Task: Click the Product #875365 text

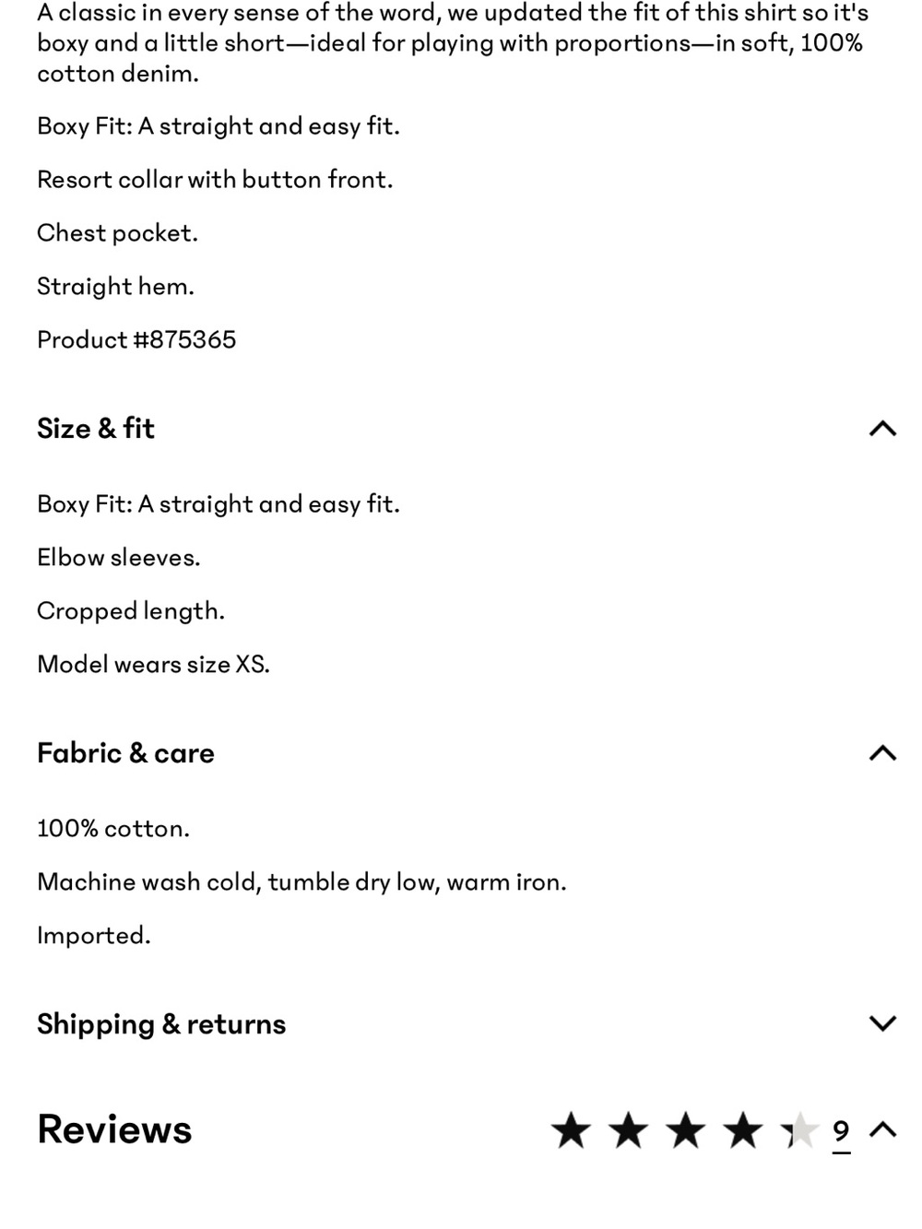Action: [136, 339]
